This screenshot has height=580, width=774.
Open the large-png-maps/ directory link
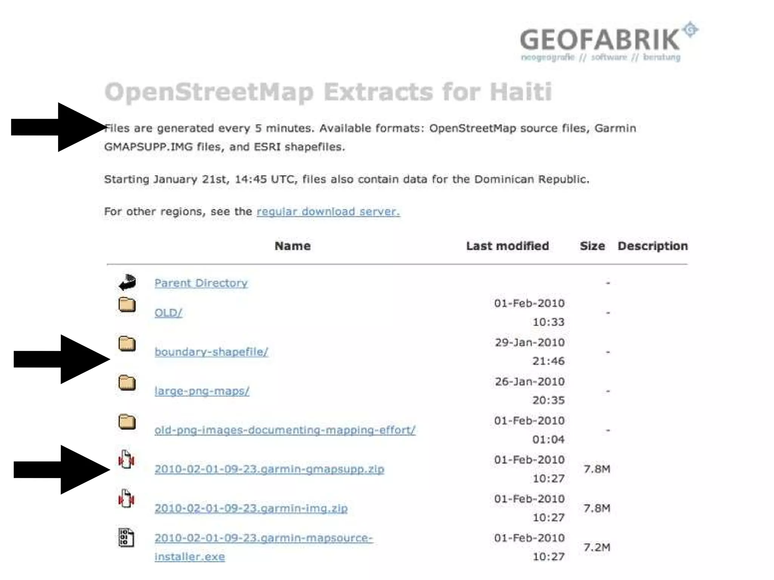coord(202,391)
